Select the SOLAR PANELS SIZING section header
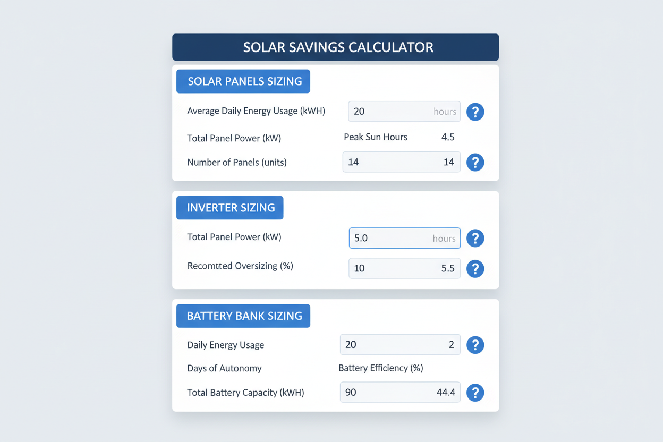Image resolution: width=663 pixels, height=442 pixels. [243, 81]
